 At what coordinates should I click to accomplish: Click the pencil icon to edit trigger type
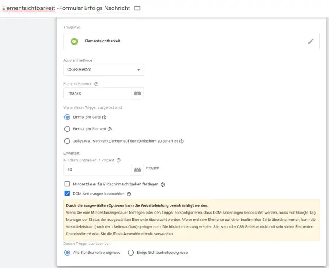click(x=311, y=42)
